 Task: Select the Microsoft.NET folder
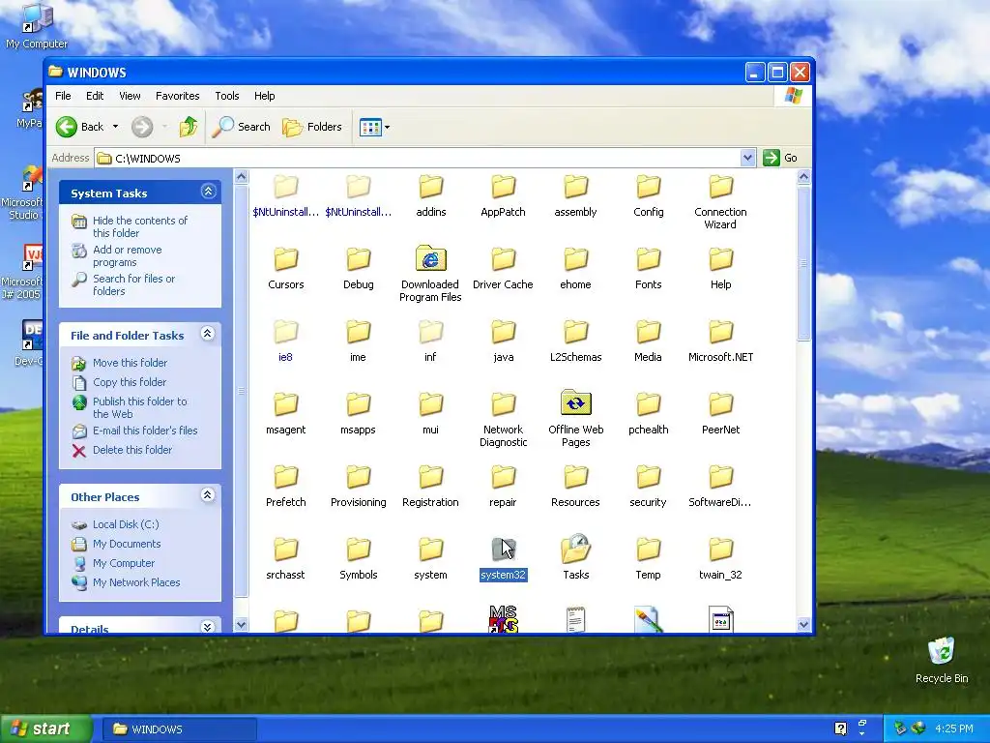click(x=720, y=341)
